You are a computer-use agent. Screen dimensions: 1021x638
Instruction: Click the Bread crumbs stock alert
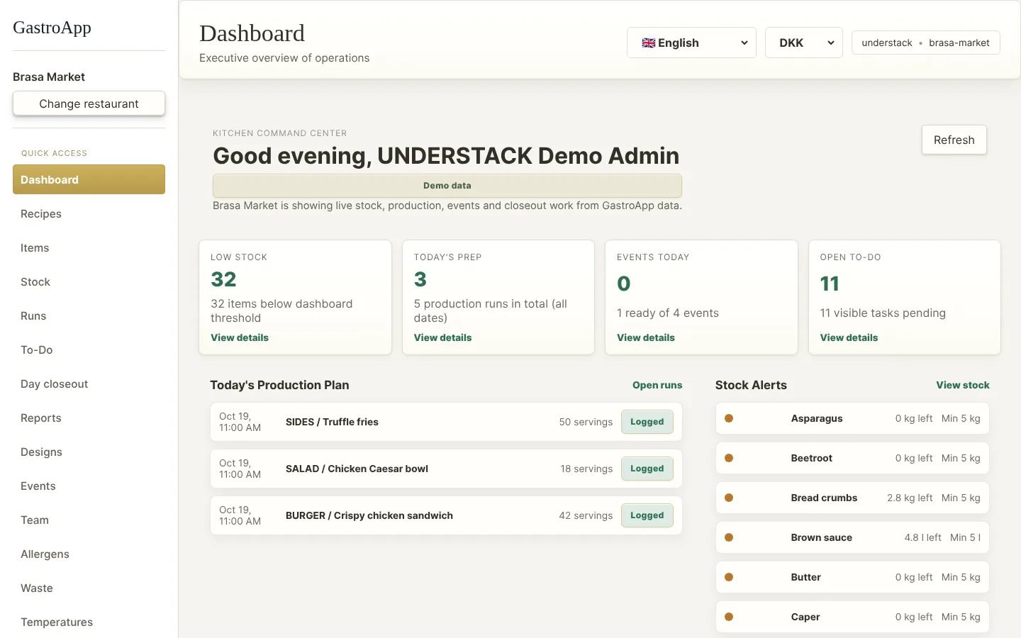(852, 498)
